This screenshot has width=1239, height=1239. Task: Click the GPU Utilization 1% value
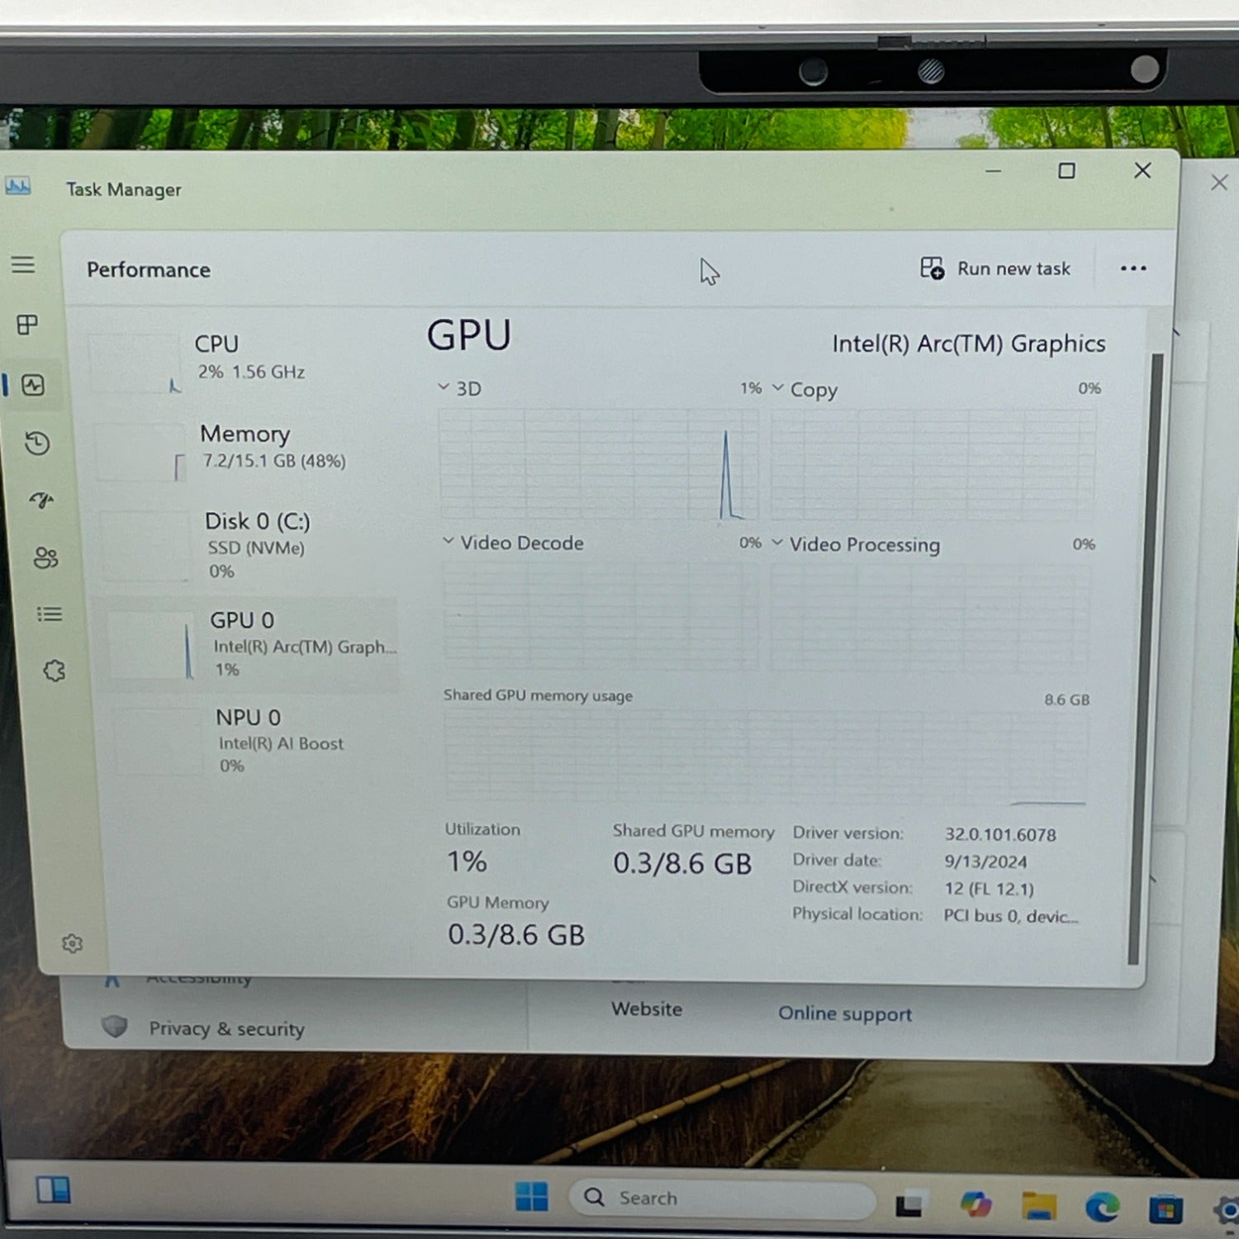coord(467,862)
